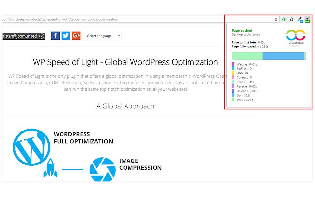Click the 'Redirect : 0s' entry
This screenshot has width=315, height=197.
click(x=245, y=68)
